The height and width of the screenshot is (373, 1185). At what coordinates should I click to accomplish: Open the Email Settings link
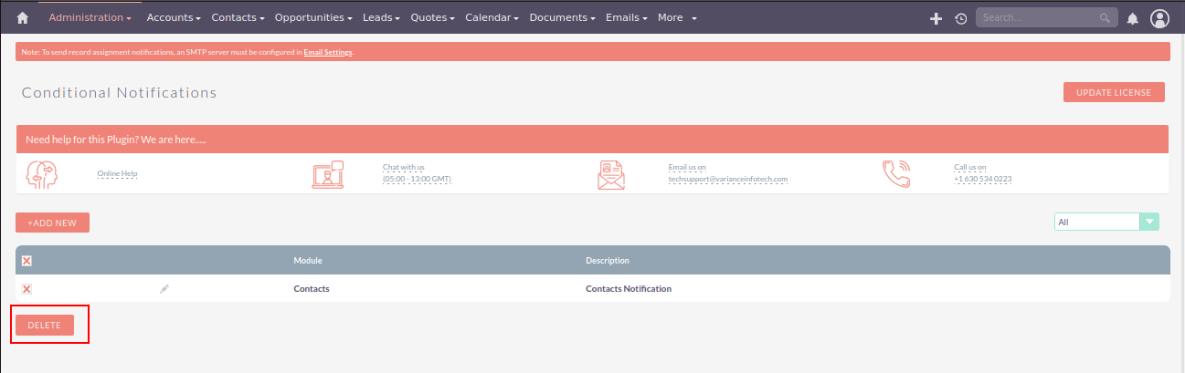click(x=327, y=53)
